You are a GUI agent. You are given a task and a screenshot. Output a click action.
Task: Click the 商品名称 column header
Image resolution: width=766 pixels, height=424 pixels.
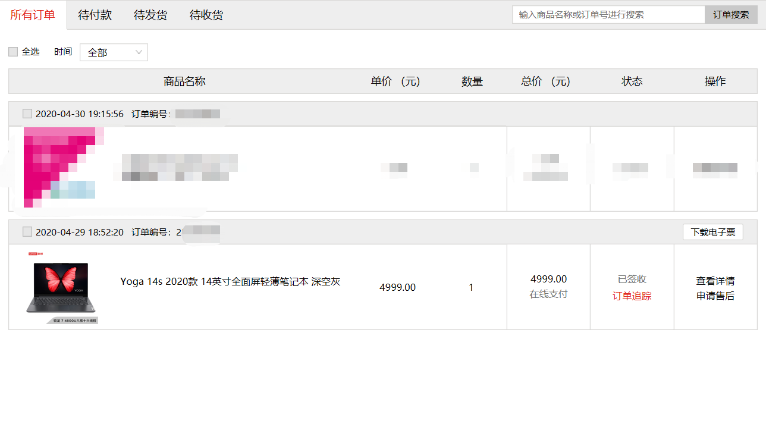tap(184, 81)
